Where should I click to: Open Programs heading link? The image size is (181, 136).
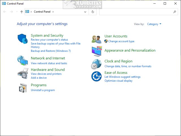[x=39, y=85]
